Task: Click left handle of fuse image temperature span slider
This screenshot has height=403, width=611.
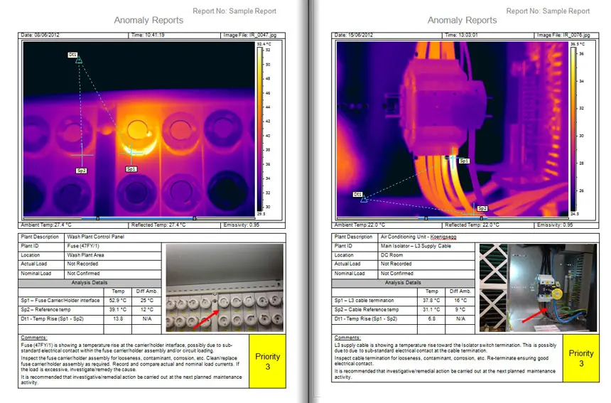Action: coord(97,218)
